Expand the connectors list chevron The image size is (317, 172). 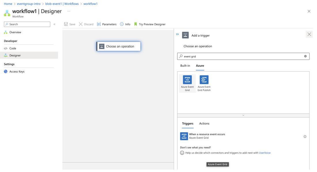243,115
